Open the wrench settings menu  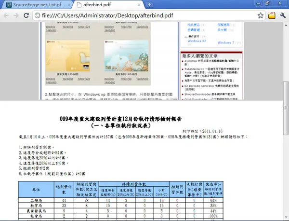pos(283,15)
